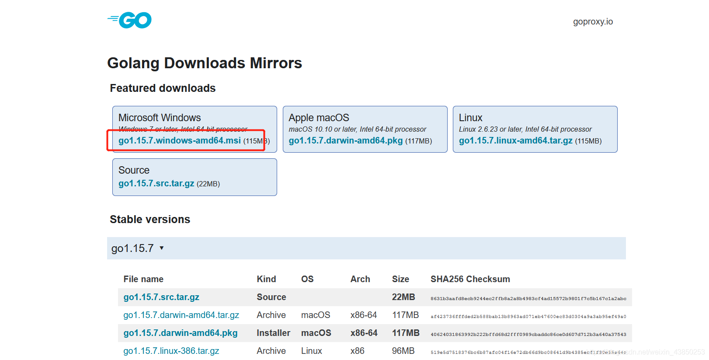The width and height of the screenshot is (709, 360).
Task: Click the Kind column header
Action: point(266,279)
